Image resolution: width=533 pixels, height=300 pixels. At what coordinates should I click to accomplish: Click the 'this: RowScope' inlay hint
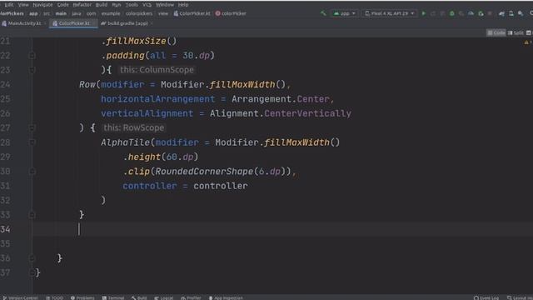133,127
